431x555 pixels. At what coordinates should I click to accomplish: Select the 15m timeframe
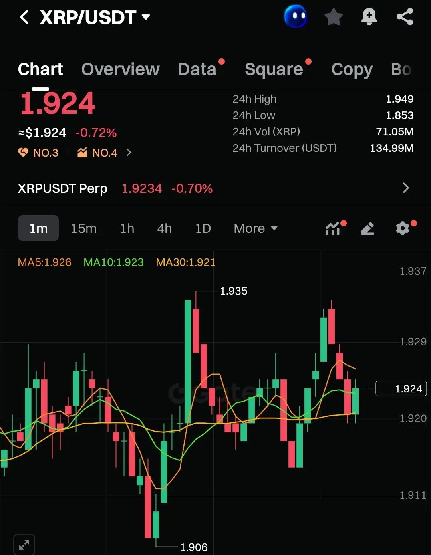84,228
